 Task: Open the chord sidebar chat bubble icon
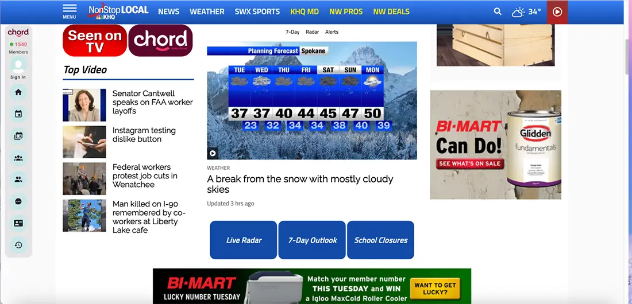(18, 201)
